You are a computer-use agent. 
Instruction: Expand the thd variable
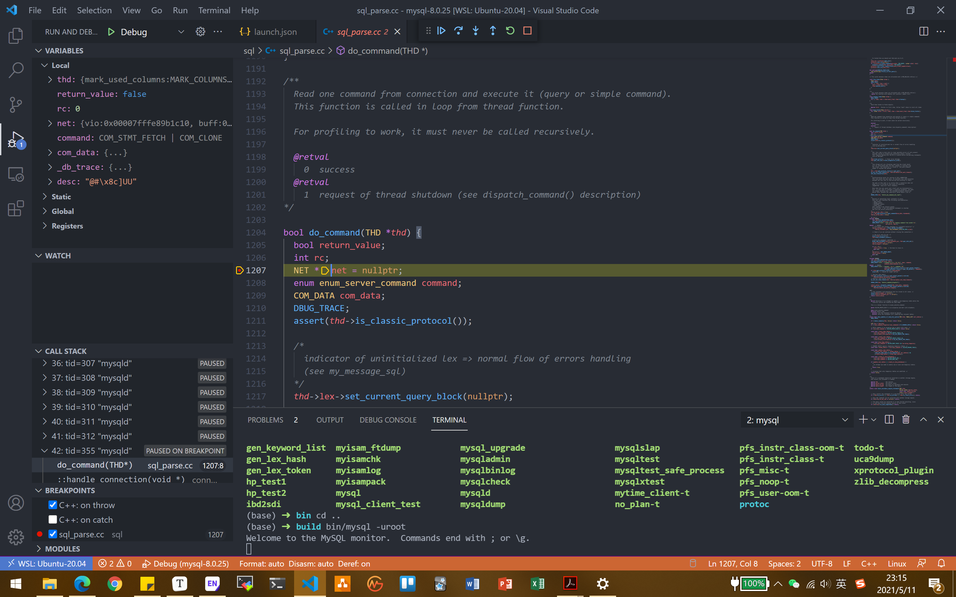(50, 79)
